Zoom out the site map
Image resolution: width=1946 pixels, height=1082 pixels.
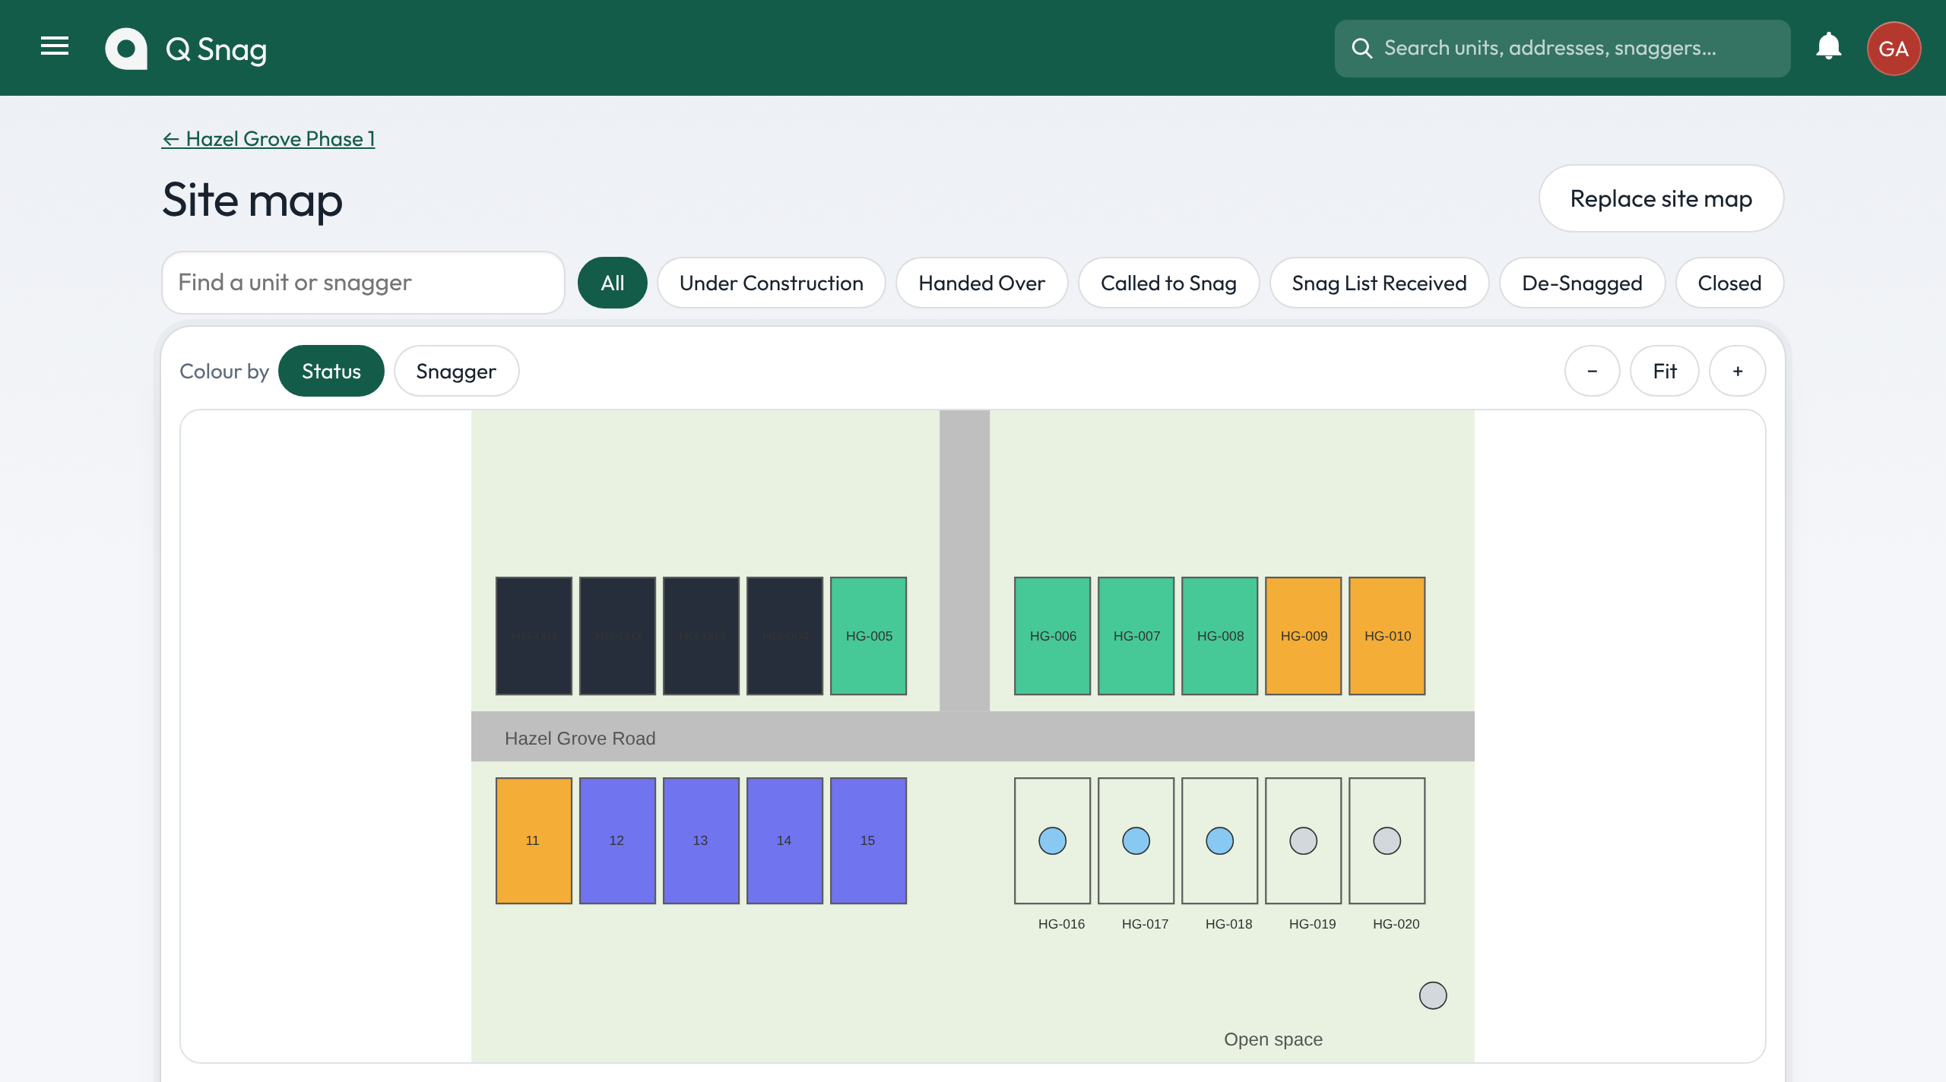click(x=1592, y=371)
